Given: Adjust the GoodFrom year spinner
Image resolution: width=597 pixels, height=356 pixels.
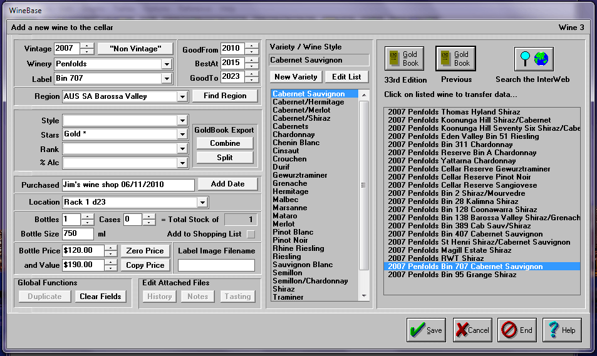Looking at the screenshot, I should pyautogui.click(x=252, y=49).
